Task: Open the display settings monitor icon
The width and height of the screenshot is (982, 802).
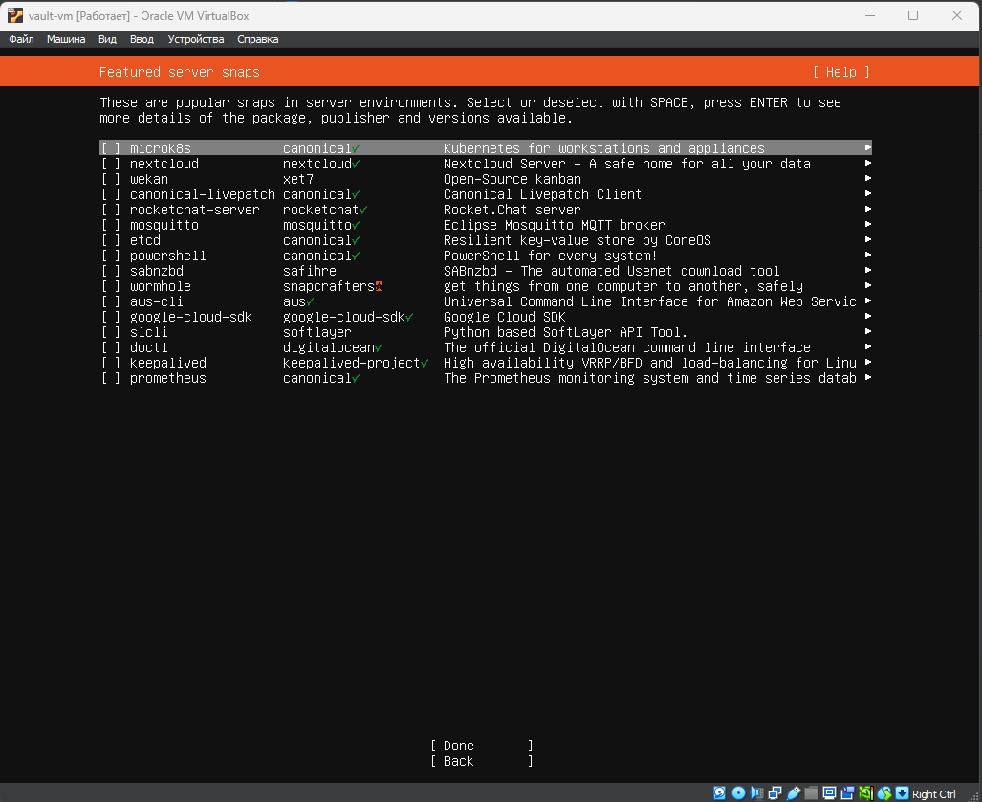Action: click(x=829, y=793)
